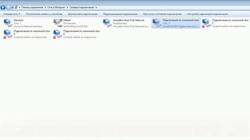Click Intel(R) 82579V Gigabit Network text
250x140 pixels.
click(x=181, y=26)
